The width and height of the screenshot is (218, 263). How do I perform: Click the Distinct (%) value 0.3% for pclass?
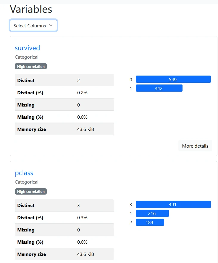pyautogui.click(x=82, y=217)
